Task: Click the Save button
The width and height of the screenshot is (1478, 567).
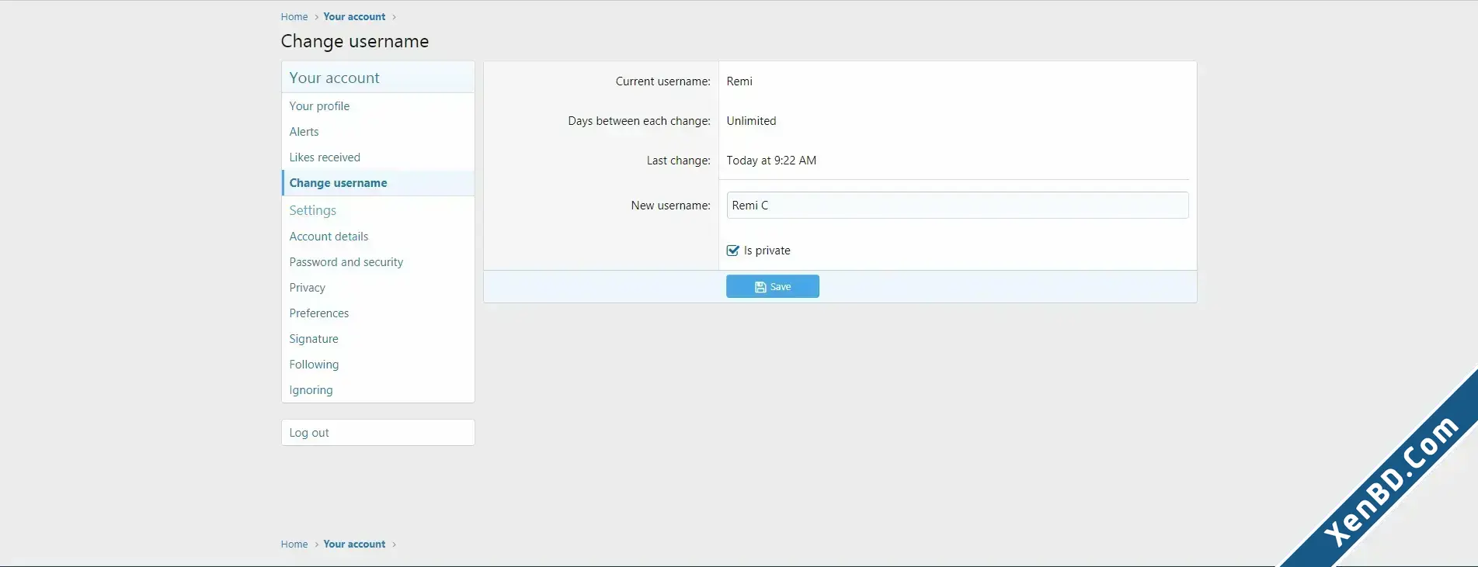Action: point(772,286)
